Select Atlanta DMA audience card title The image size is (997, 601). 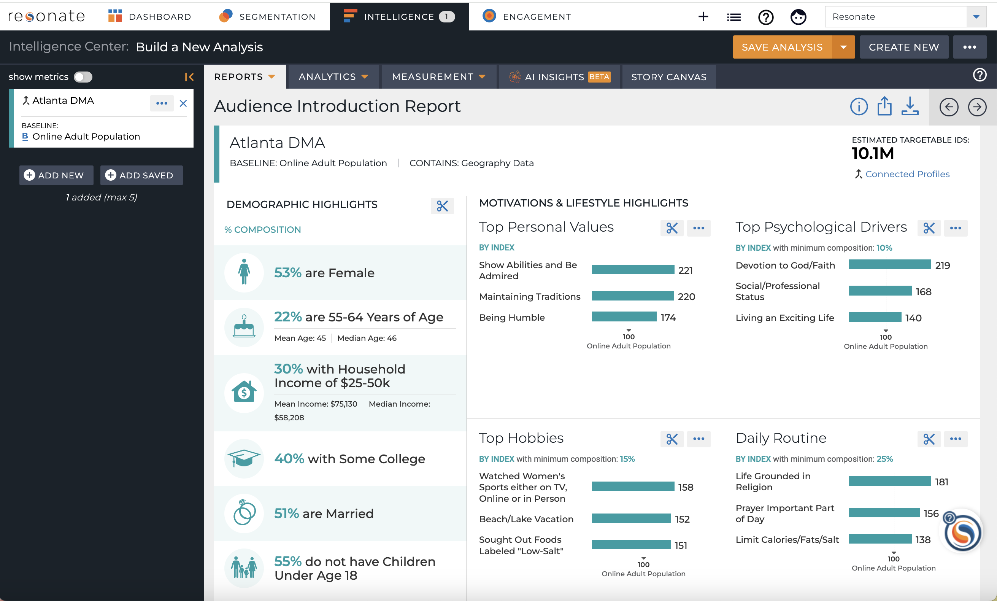coord(63,100)
